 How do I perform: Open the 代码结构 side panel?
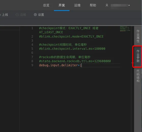pyautogui.click(x=138, y=76)
